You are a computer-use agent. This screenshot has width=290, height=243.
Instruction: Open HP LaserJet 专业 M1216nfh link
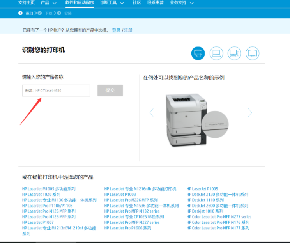140,189
